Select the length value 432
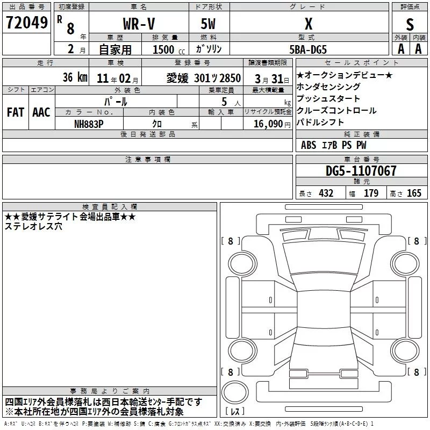Viewport: 430px width, 430px height. point(326,193)
